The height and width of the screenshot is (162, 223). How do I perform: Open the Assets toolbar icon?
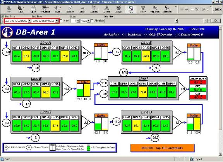[106, 9]
